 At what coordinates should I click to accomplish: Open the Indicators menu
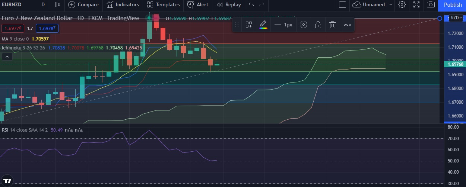(123, 4)
